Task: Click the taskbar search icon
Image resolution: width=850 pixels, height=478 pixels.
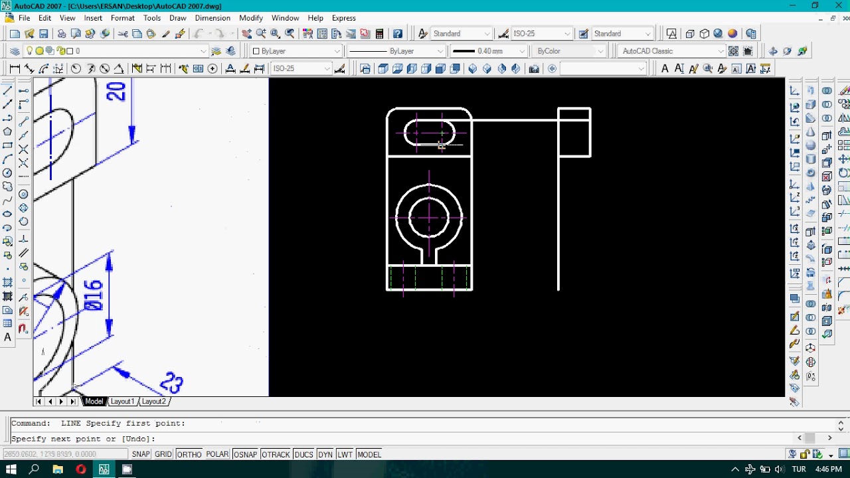Action: pyautogui.click(x=34, y=469)
